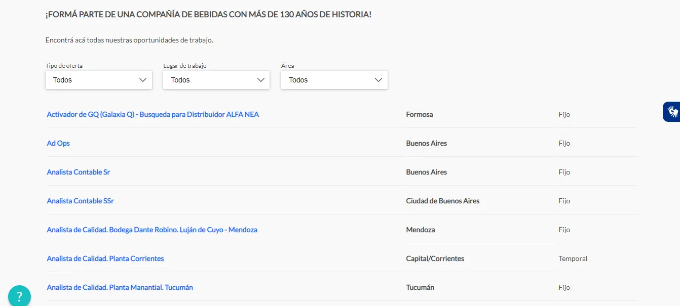The width and height of the screenshot is (680, 306).
Task: Click the Ciudad de Buenos Aires location
Action: tap(443, 201)
